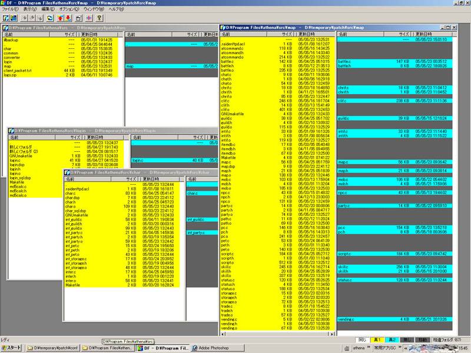
Task: Click the second blue compare icon in the toolbar
Action: point(13,18)
